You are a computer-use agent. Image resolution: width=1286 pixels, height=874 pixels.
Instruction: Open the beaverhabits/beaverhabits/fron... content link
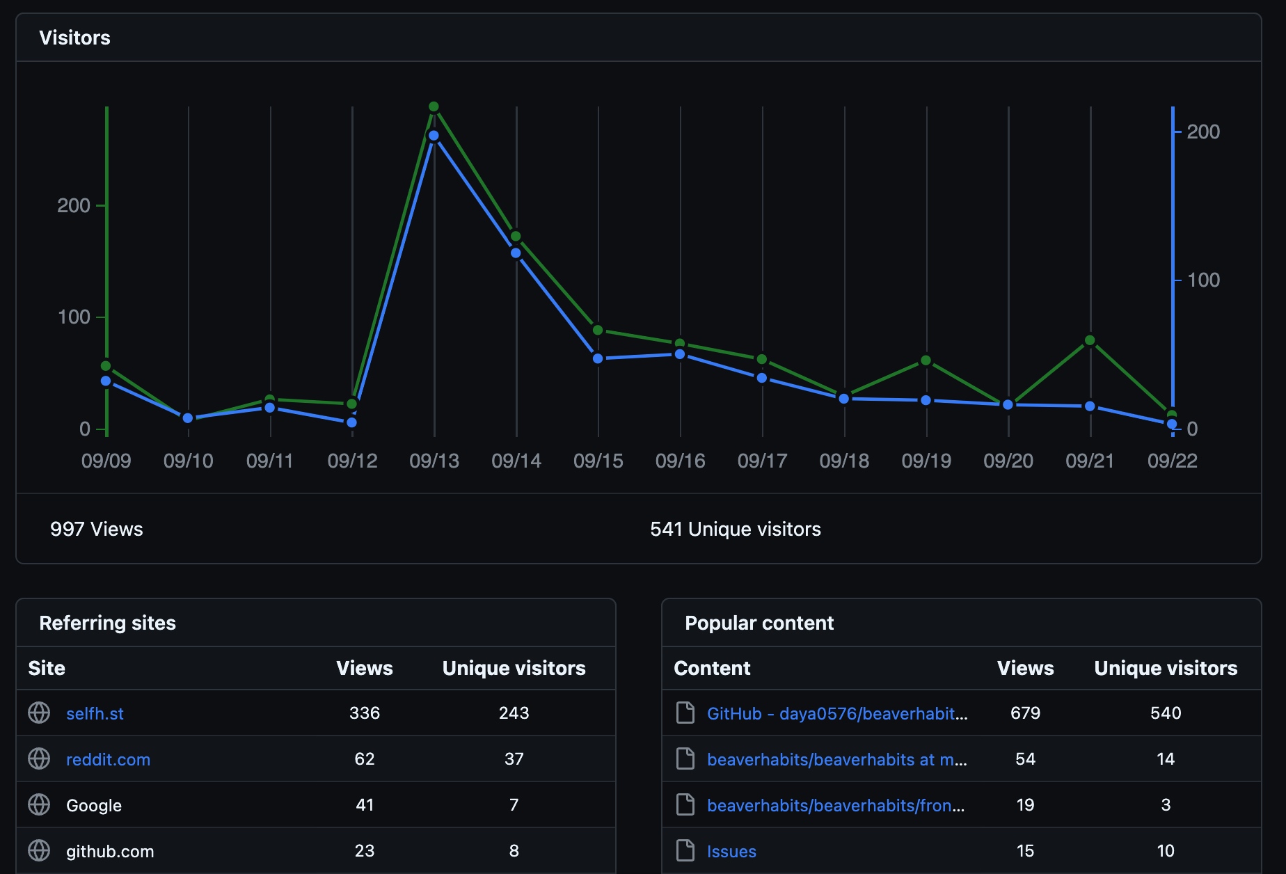pos(835,805)
